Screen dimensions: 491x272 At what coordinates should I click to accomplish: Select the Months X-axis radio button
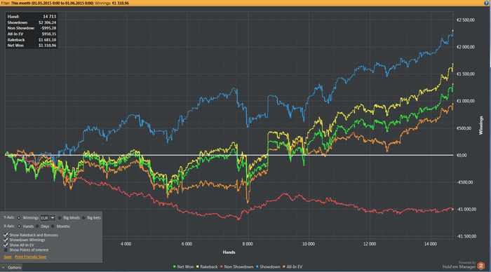coord(53,226)
